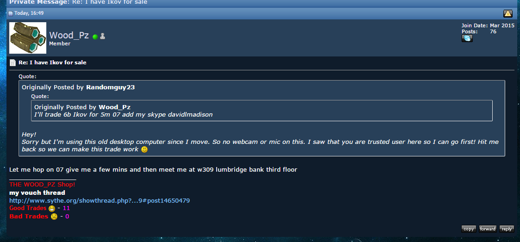Viewport: 520px width, 242px height.
Task: Click the red THE WOOD_PZ Shop! text
Action: click(42, 185)
